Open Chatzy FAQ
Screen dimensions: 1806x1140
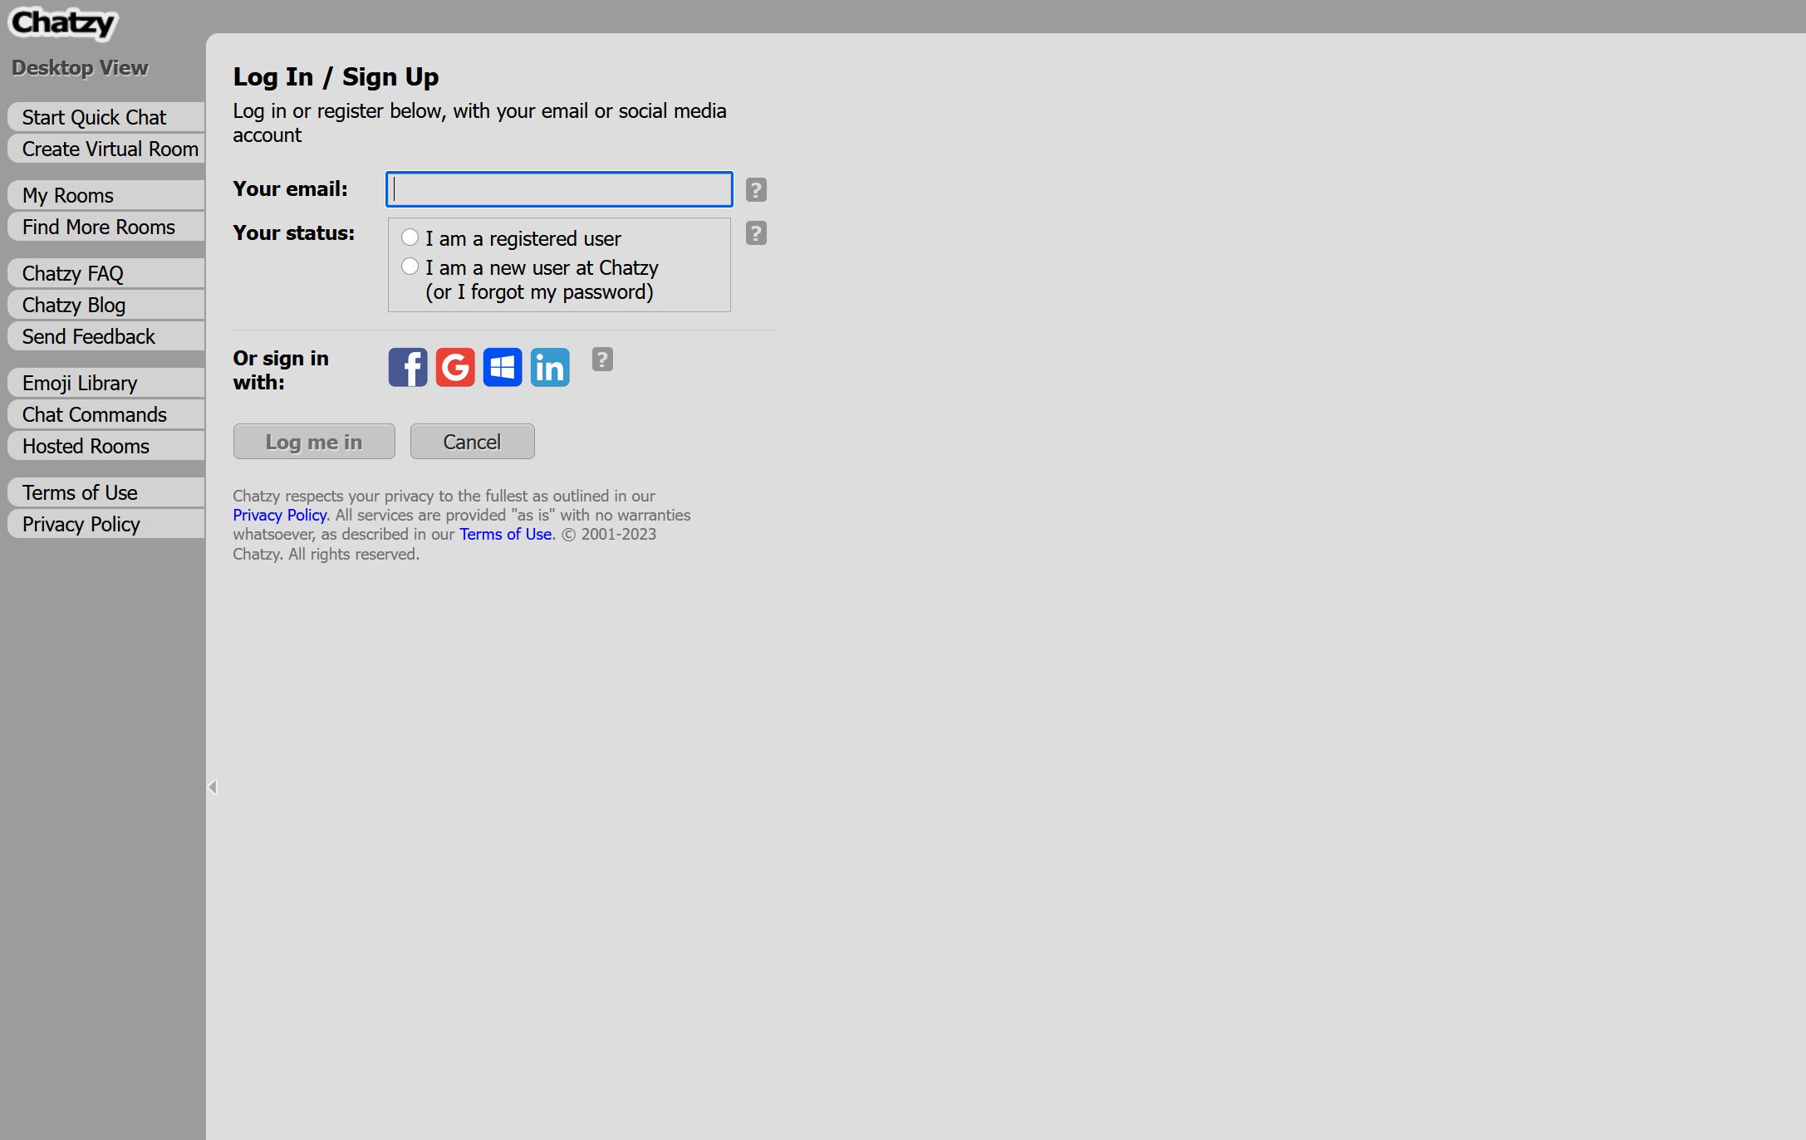click(106, 273)
